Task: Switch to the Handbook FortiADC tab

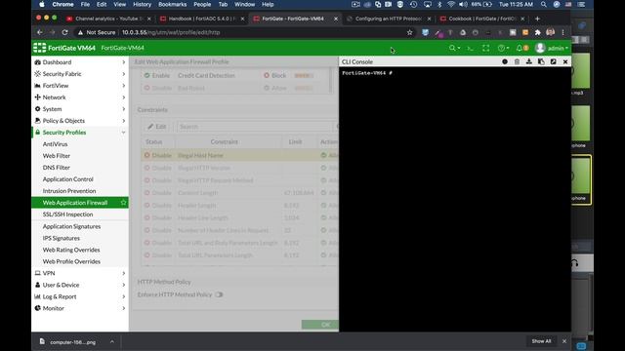Action: (201, 19)
